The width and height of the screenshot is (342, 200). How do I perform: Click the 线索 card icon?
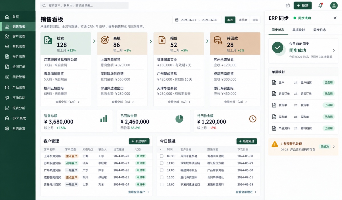click(48, 40)
